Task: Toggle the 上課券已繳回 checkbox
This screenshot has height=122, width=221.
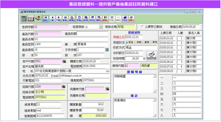Action: coord(143,27)
